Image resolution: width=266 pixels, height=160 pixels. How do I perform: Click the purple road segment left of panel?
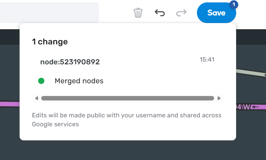[10, 104]
